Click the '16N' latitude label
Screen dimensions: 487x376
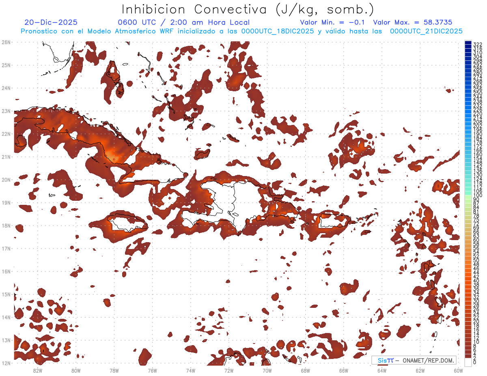tap(6, 271)
